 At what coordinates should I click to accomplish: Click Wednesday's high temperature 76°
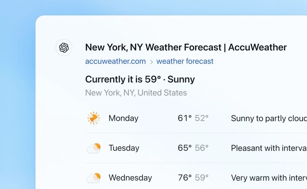coord(185,178)
